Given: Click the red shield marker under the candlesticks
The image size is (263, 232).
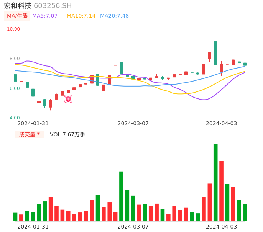Looking at the screenshot, I should [x=68, y=99].
